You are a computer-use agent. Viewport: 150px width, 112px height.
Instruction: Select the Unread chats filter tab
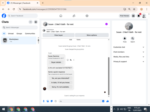pos(11,33)
